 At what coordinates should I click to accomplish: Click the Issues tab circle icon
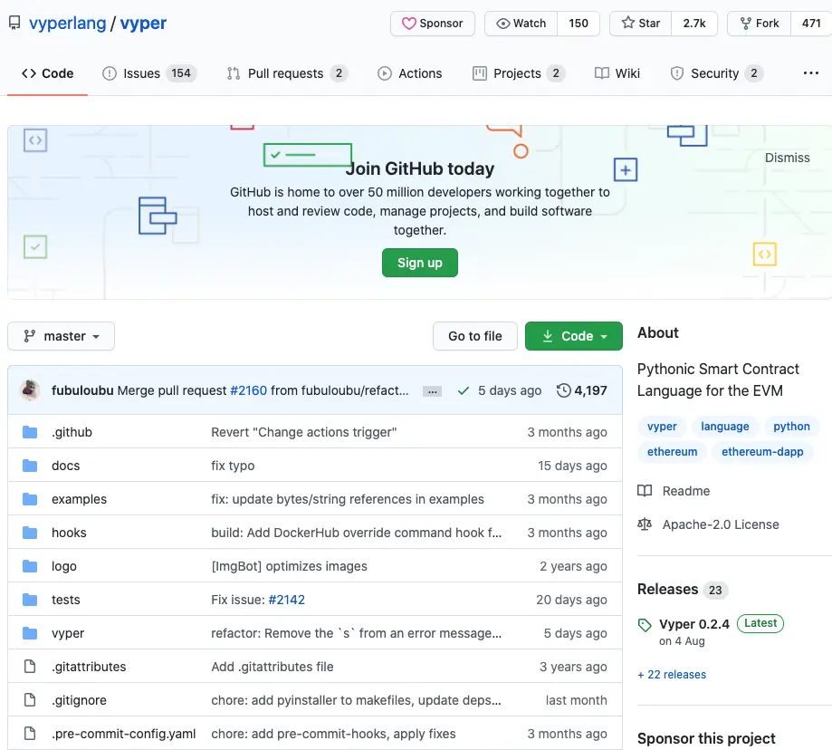[110, 73]
